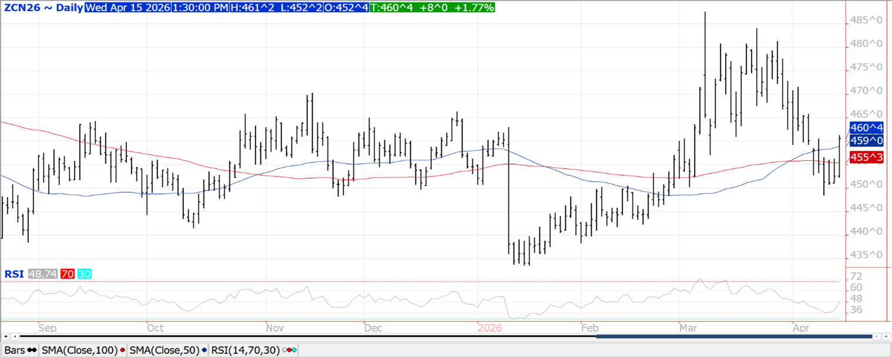Click the red 70 RSI overbought badge
Screen dimensions: 892x358
[x=66, y=274]
